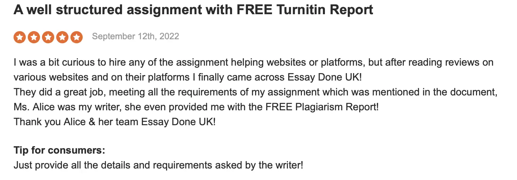517x180 pixels.
Task: Click the 'Tip for consumers:' heading
Action: click(x=59, y=150)
